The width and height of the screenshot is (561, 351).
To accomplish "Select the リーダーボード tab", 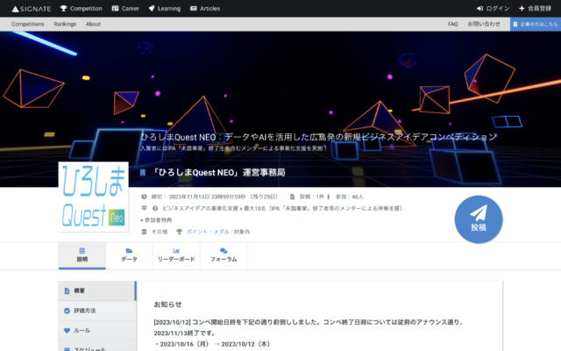I will click(176, 255).
